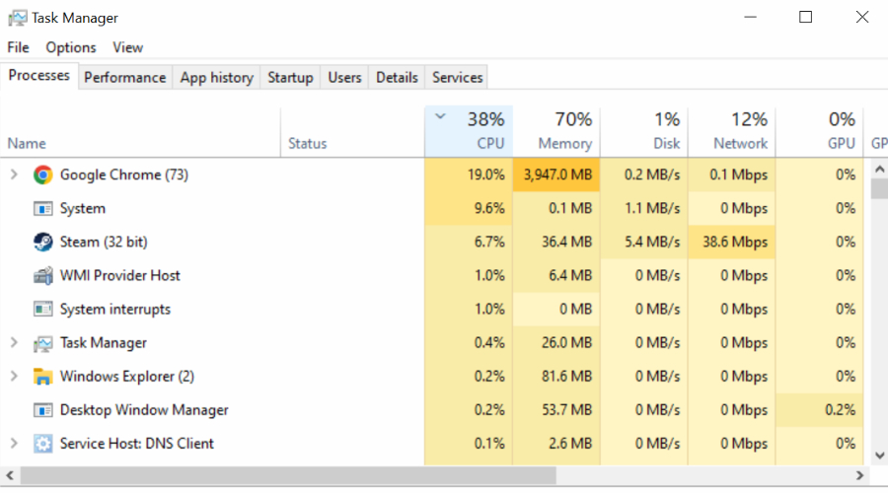
Task: Click the 3,947.0 MB memory cell
Action: (556, 175)
